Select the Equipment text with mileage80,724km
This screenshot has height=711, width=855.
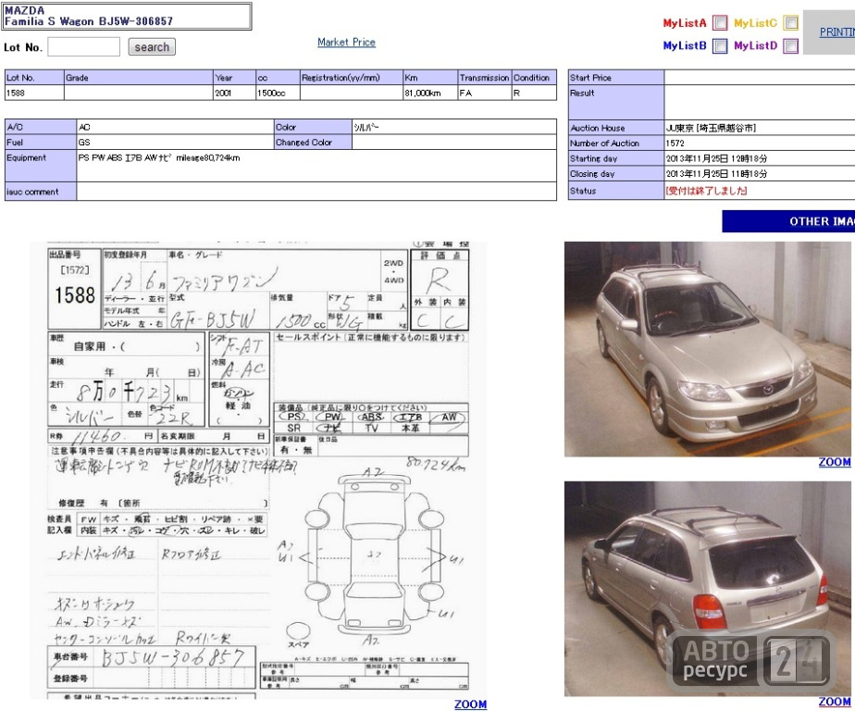159,157
